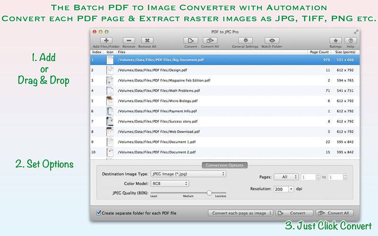
Task: Click the Payment Info.pdf thumbnail icon
Action: (x=110, y=111)
